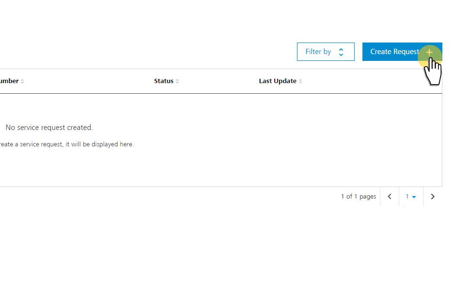Sort by the Number column header

9,81
